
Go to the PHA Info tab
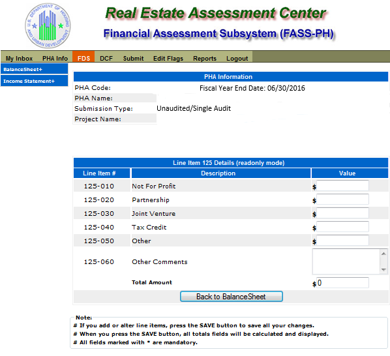(x=55, y=59)
